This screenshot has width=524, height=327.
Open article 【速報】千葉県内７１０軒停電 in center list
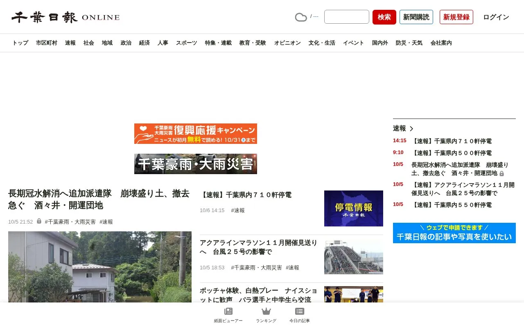[x=246, y=195]
